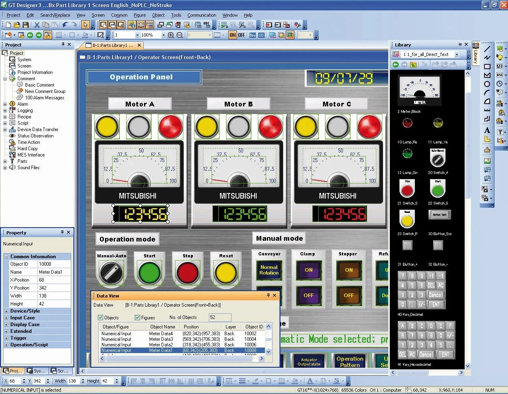
Task: Open the Communication menu
Action: tap(202, 15)
